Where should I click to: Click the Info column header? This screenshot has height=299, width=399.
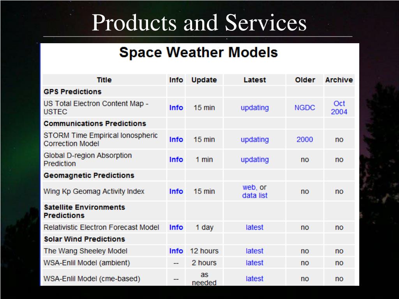[176, 80]
